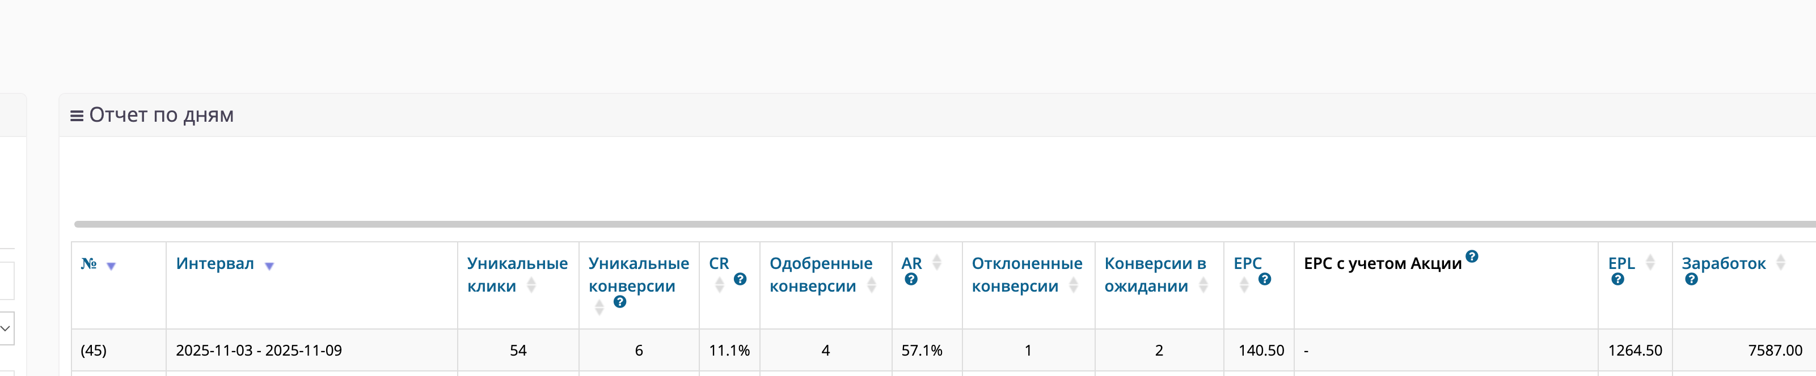Sort by Уникальные клики using arrows
This screenshot has width=1816, height=376.
point(531,285)
